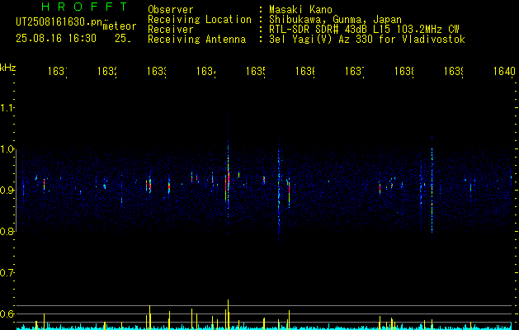Viewport: 519px width, 330px height.
Task: Click the "Receiver" field label
Action: coord(171,30)
